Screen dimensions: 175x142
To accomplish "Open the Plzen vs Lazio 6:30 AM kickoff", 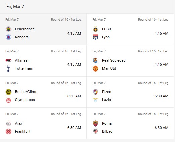I will pos(161,96).
